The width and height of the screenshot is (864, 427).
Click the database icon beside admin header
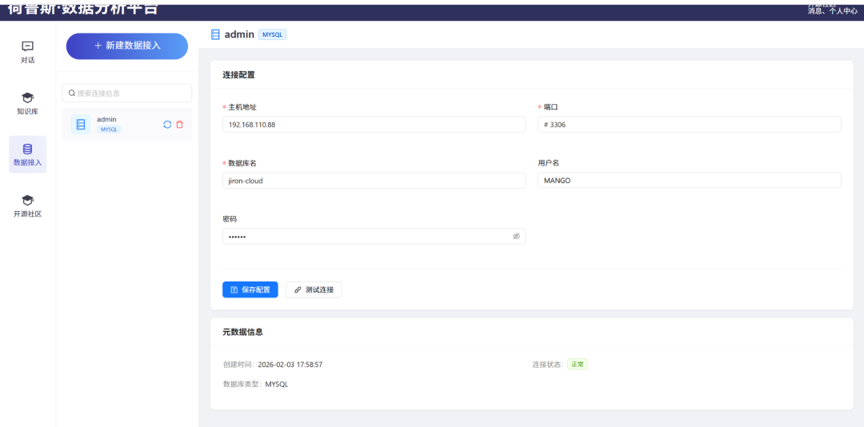215,34
